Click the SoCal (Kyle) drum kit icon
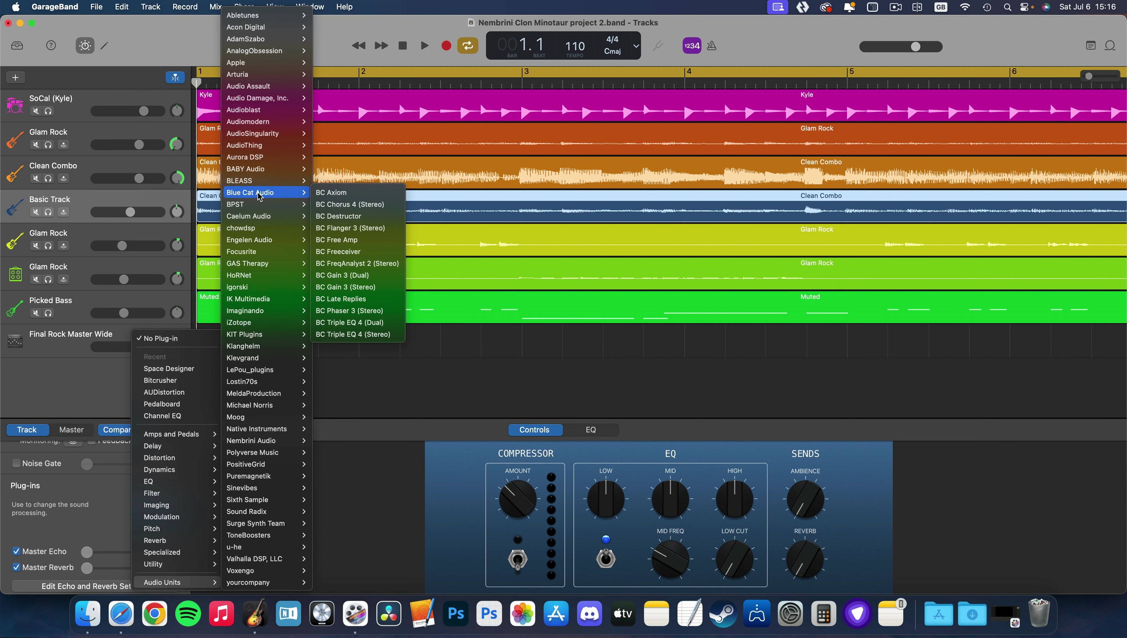 click(x=15, y=105)
